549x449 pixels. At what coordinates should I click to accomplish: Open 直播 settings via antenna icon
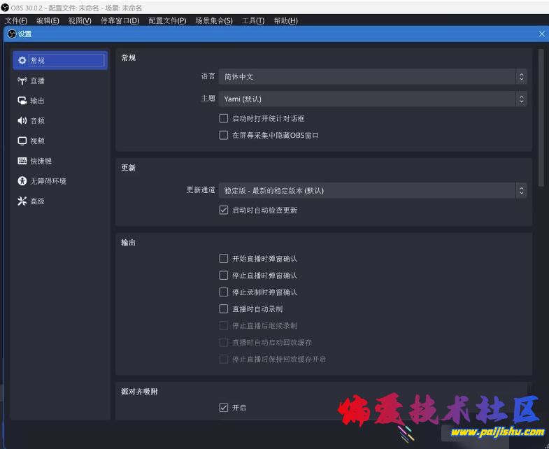(22, 80)
